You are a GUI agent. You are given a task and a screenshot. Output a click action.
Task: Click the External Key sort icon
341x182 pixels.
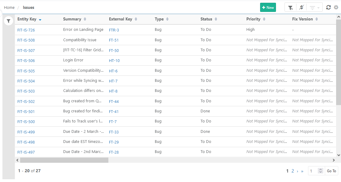pos(136,19)
